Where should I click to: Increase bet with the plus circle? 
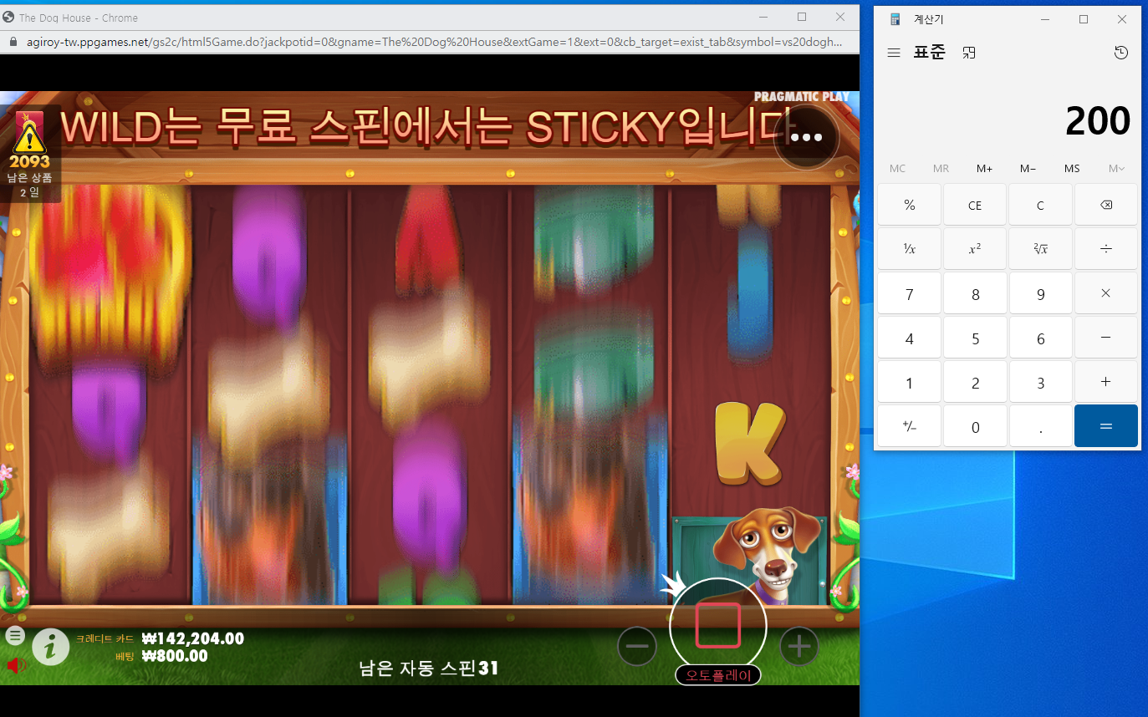[x=799, y=646]
